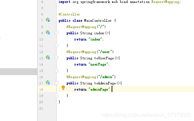Collapse the toUserPage() method fold on line 13
Viewport: 194px width, 121px height.
click(56, 58)
